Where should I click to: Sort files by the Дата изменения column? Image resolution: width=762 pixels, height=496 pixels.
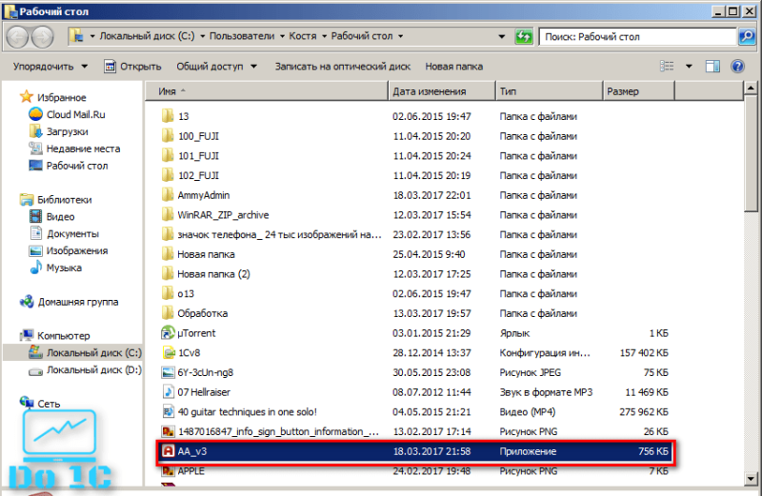click(x=442, y=91)
